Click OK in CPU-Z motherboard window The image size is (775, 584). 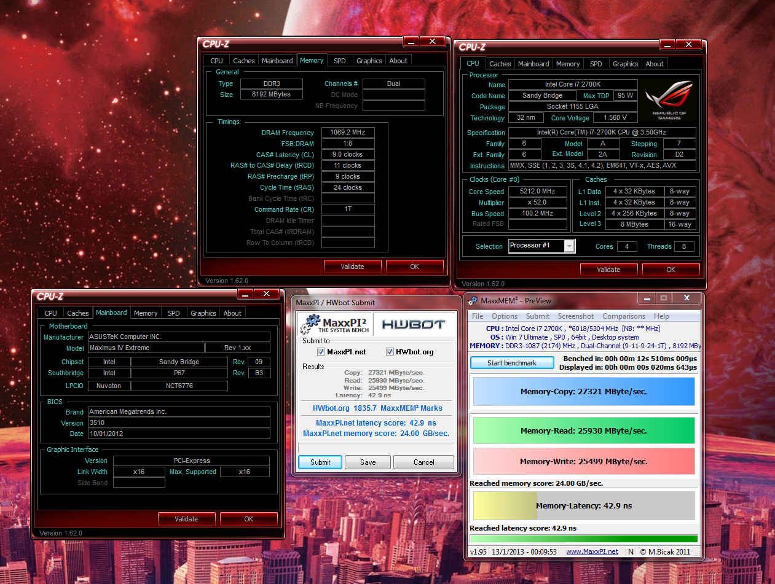tap(249, 519)
